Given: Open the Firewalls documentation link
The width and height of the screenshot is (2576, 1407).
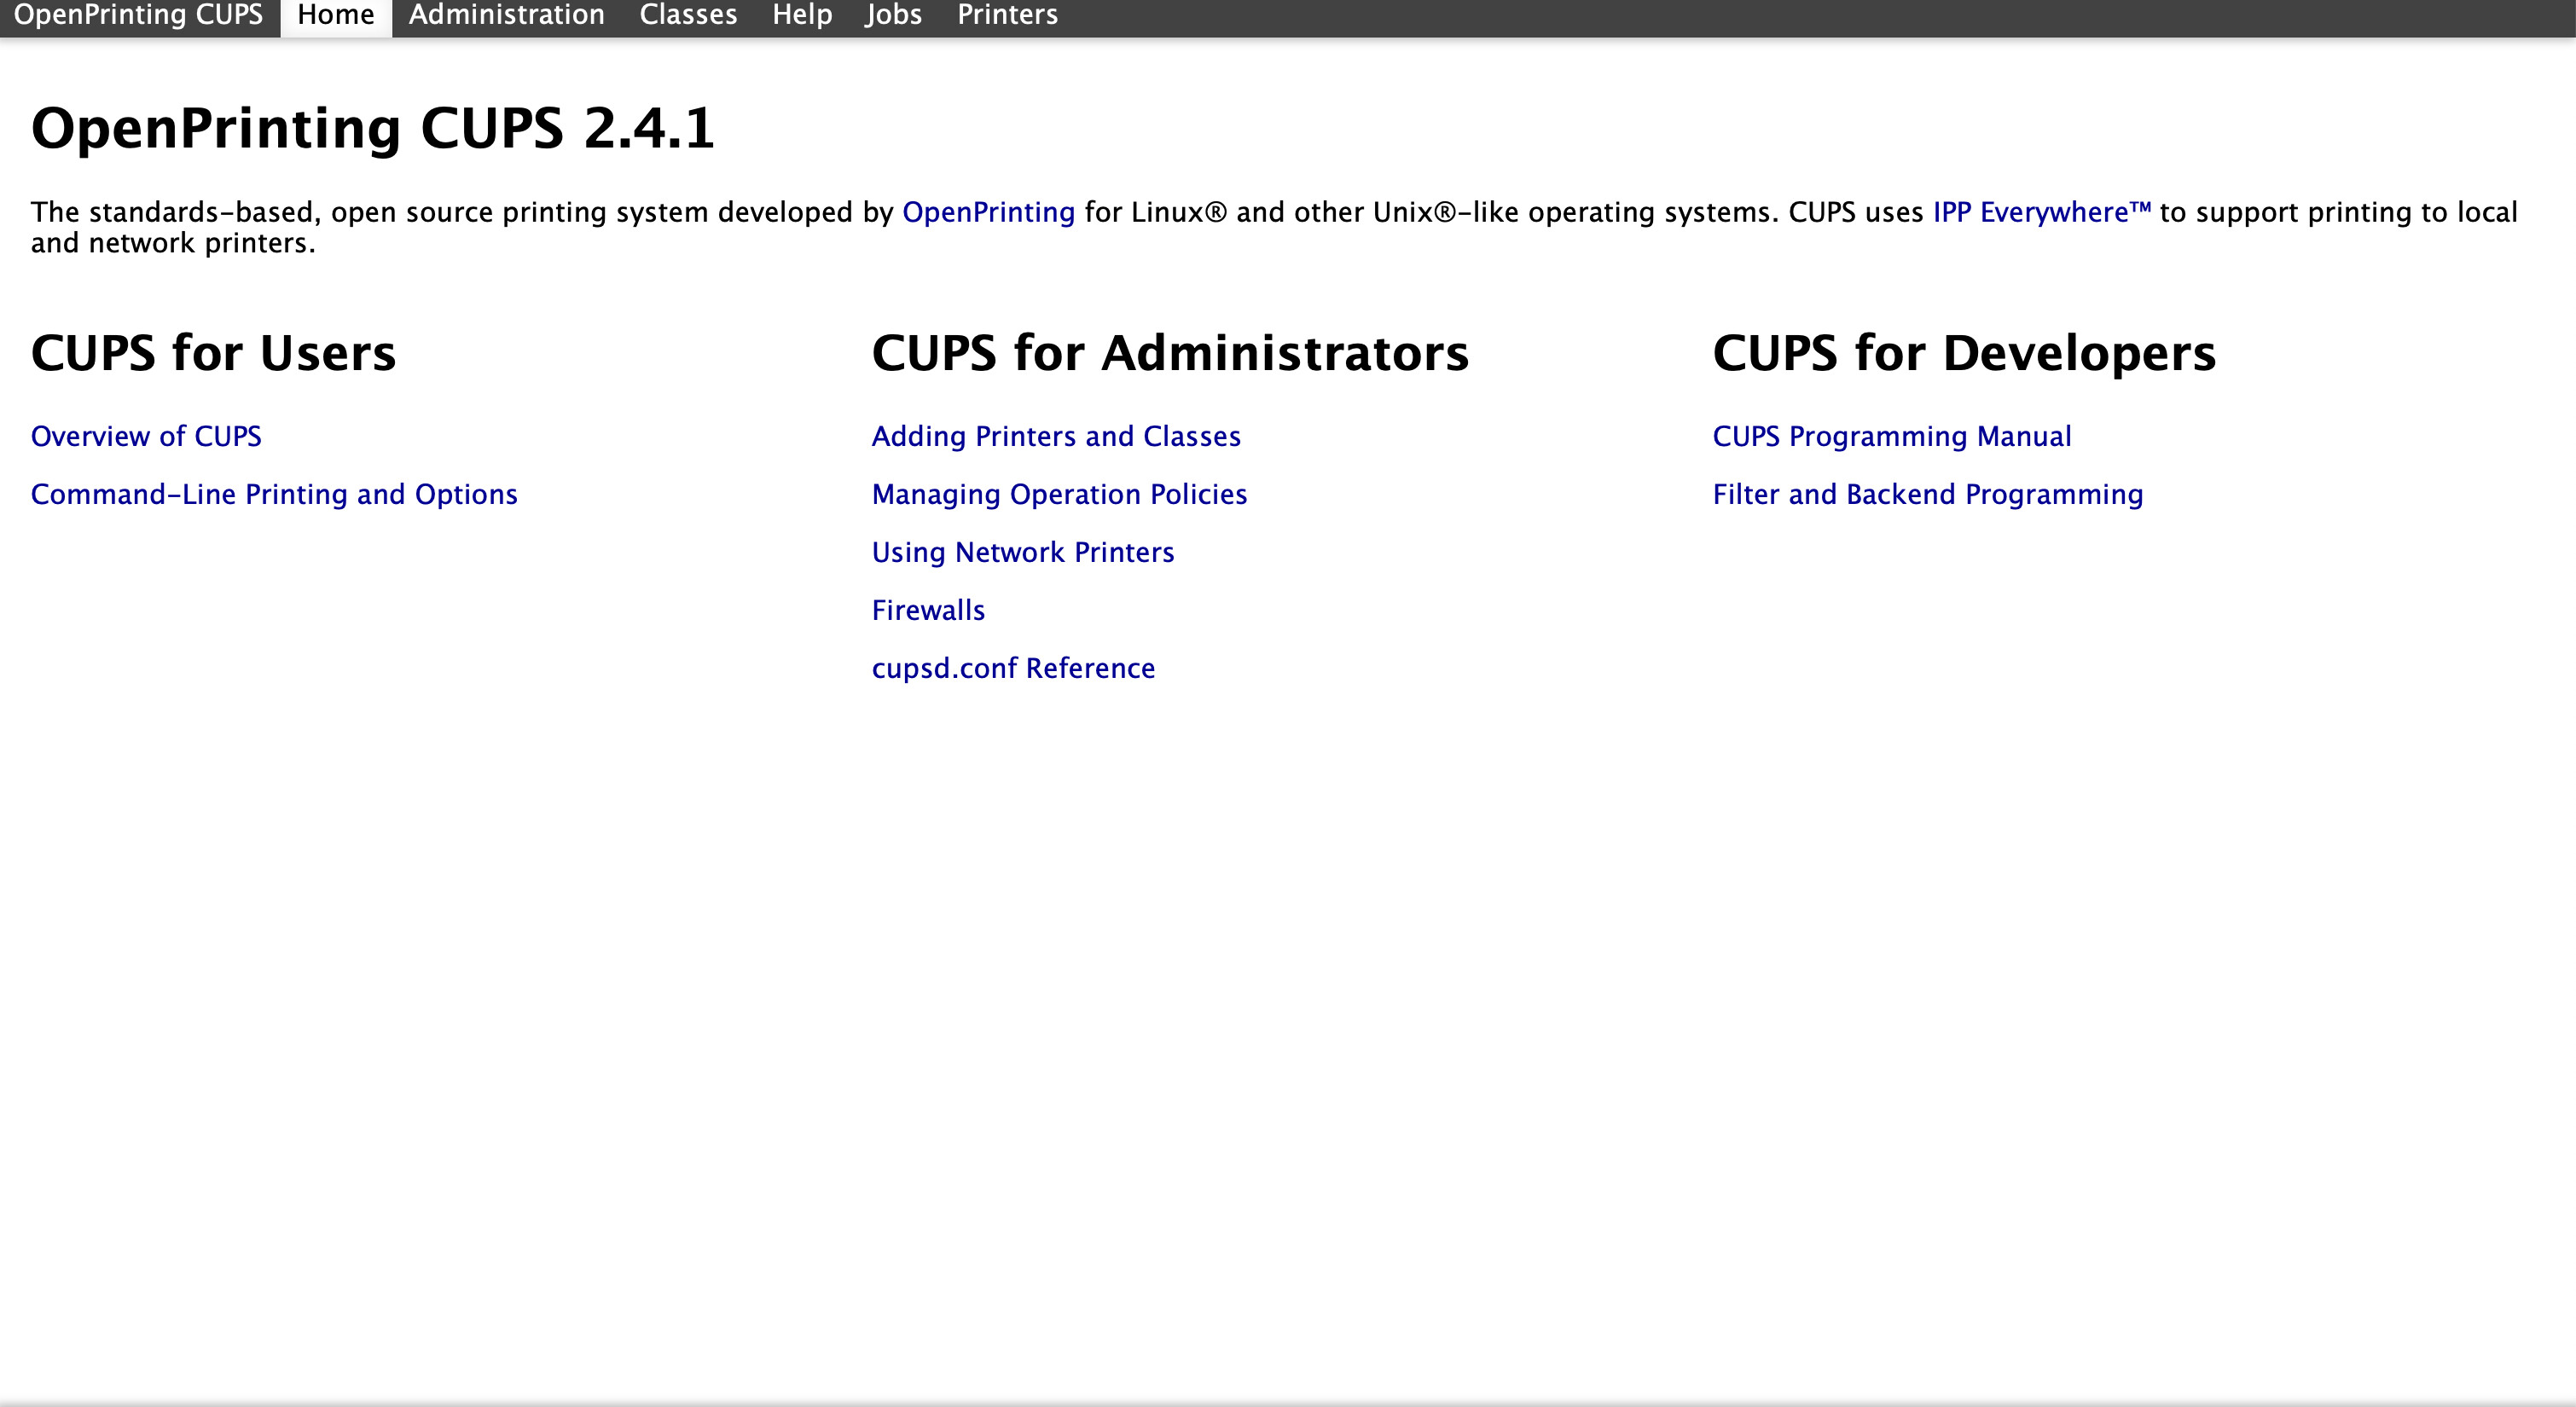Looking at the screenshot, I should (x=928, y=610).
